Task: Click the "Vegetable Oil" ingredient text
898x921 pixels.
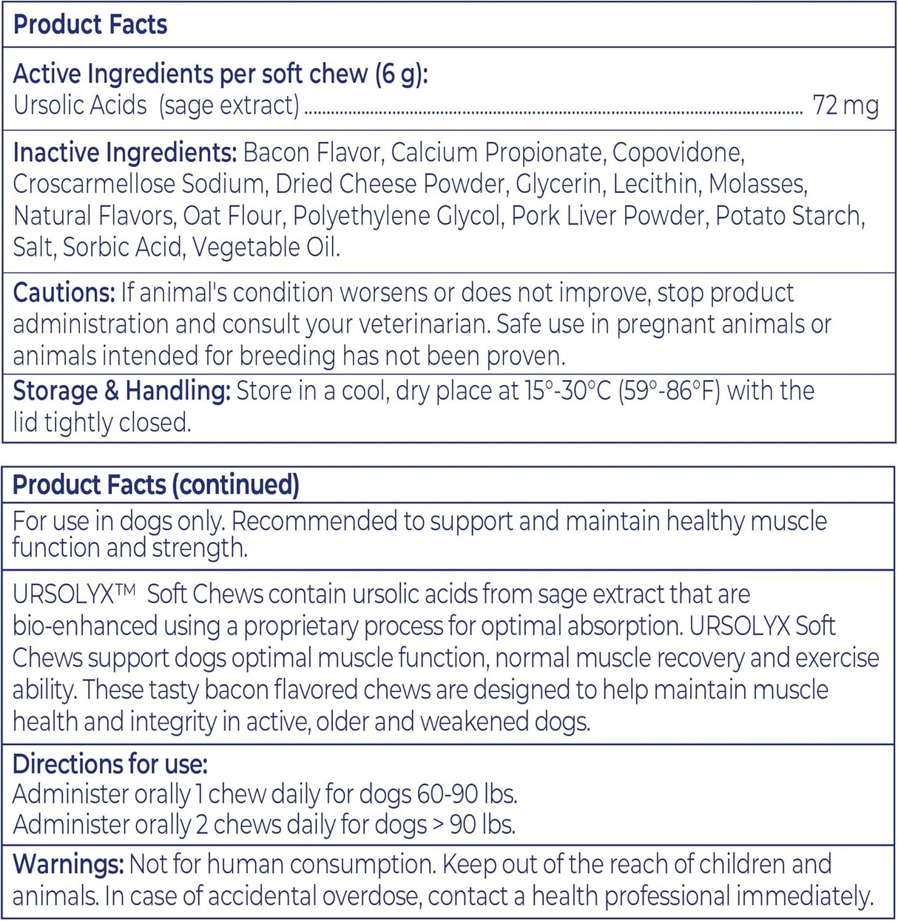Action: tap(265, 248)
